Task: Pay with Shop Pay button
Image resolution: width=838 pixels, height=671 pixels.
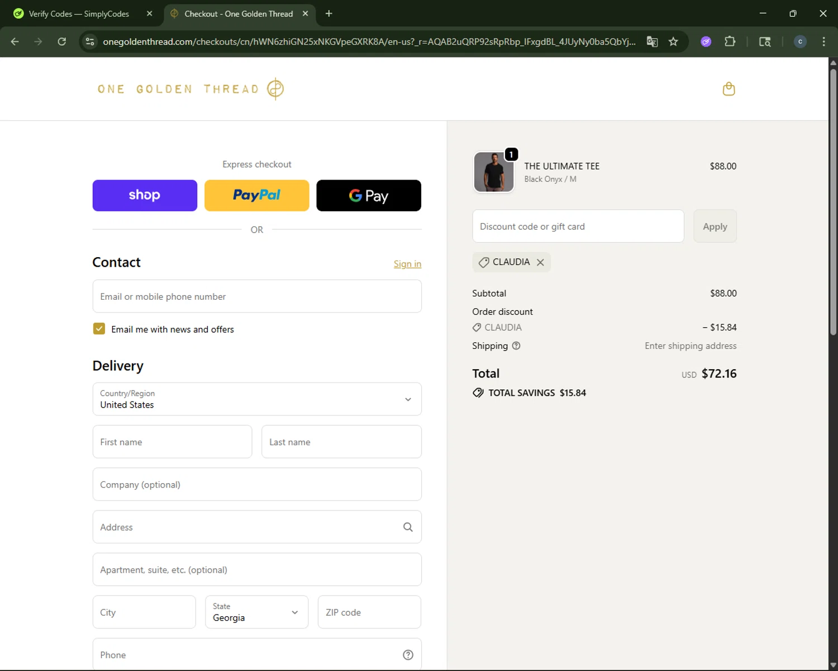Action: pyautogui.click(x=145, y=196)
